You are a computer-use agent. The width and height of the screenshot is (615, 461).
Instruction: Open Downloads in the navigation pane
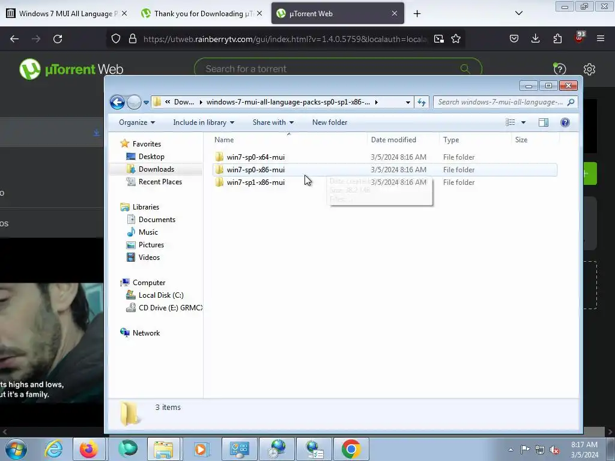[150, 169]
